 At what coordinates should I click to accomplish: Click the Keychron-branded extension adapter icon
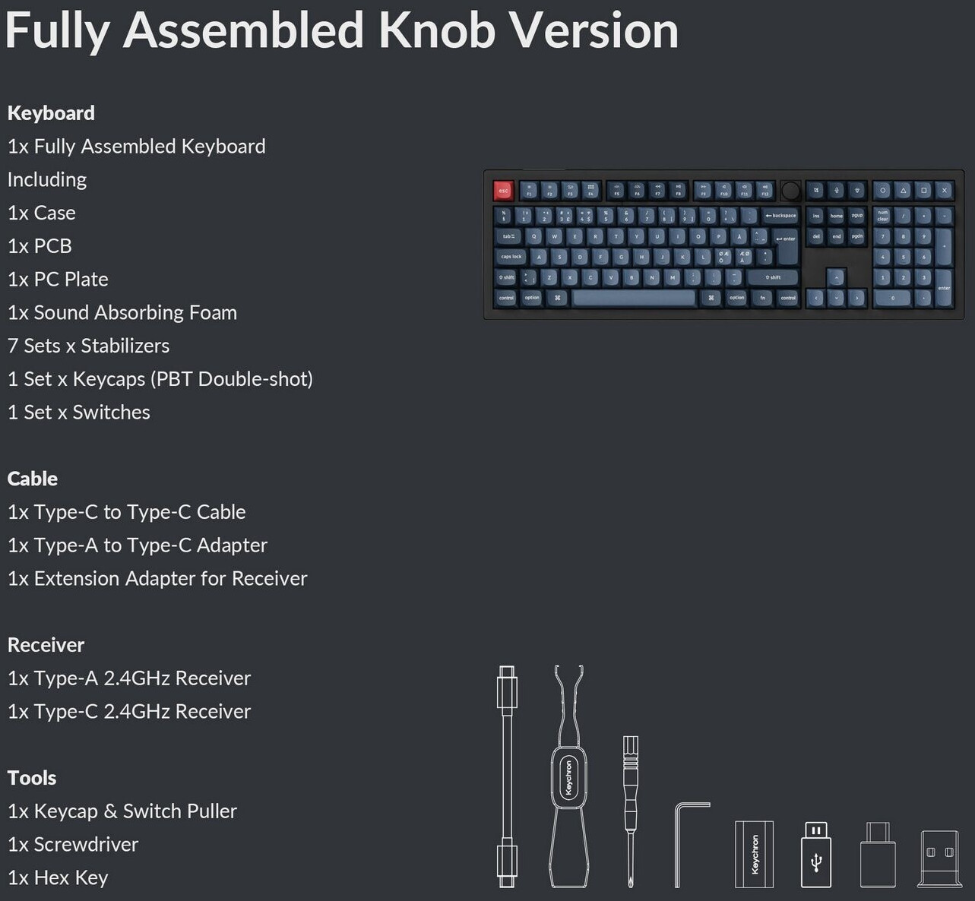pos(754,854)
